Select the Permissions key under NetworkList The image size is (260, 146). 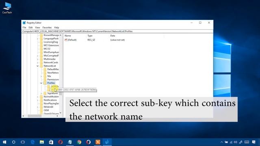(x=53, y=79)
